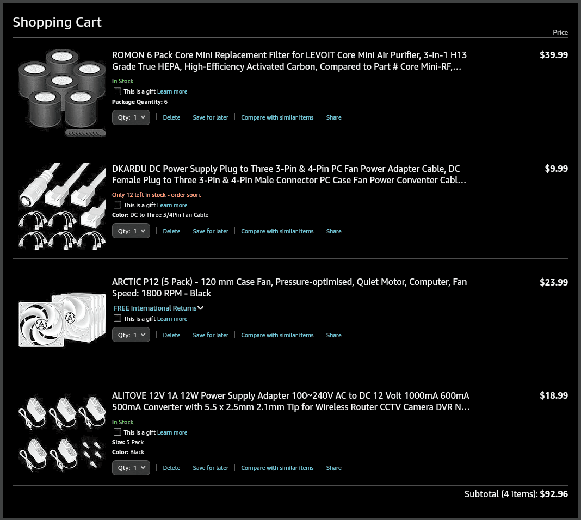Click the Price column header

click(560, 33)
